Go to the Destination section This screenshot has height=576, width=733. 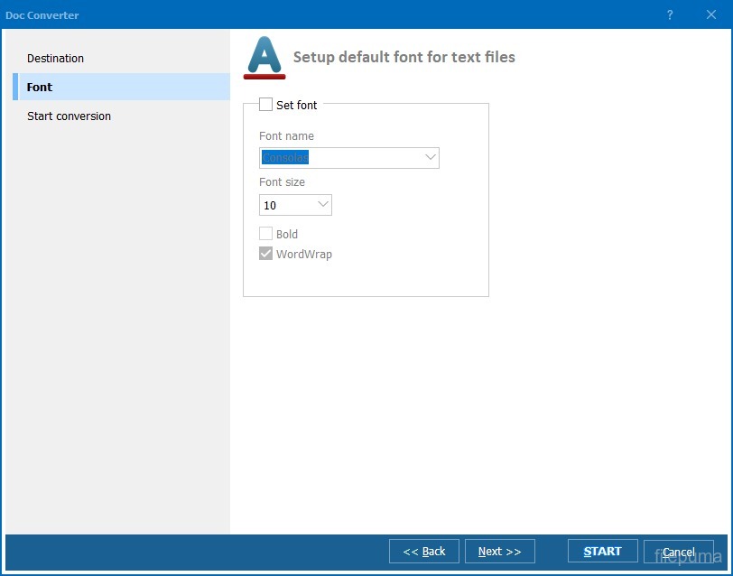point(55,58)
